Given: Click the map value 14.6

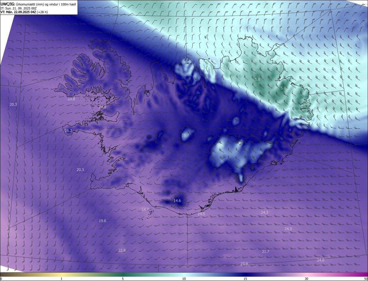Looking at the screenshot, I should pos(177,201).
